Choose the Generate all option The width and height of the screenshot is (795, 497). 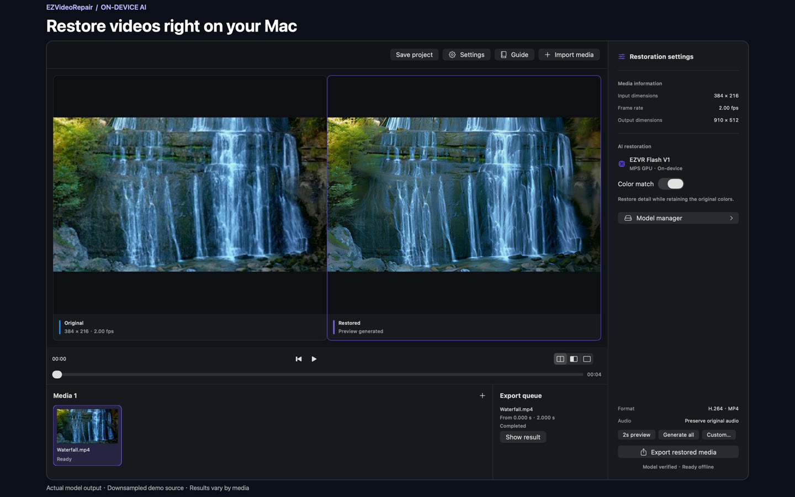679,435
